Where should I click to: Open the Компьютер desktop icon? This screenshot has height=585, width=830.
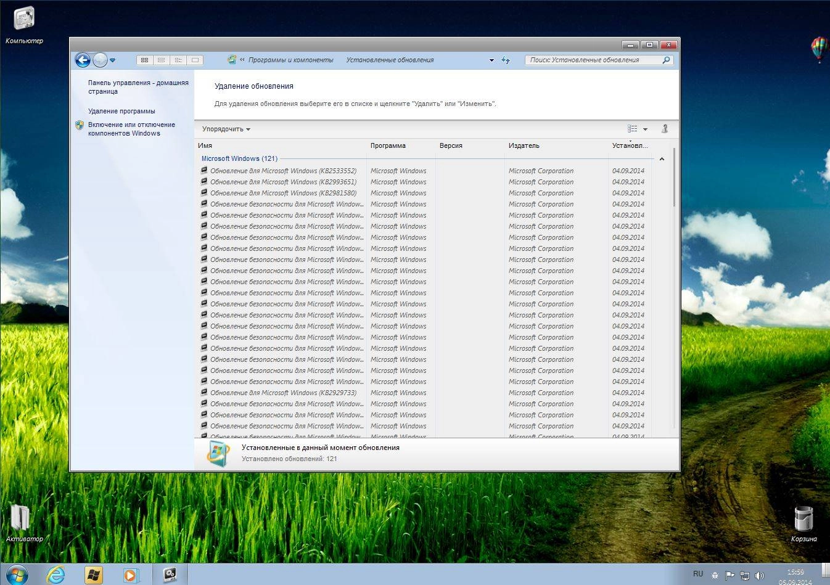24,25
